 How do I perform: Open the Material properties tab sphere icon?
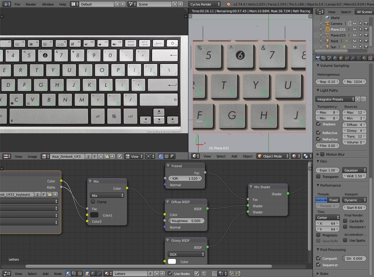[364, 58]
